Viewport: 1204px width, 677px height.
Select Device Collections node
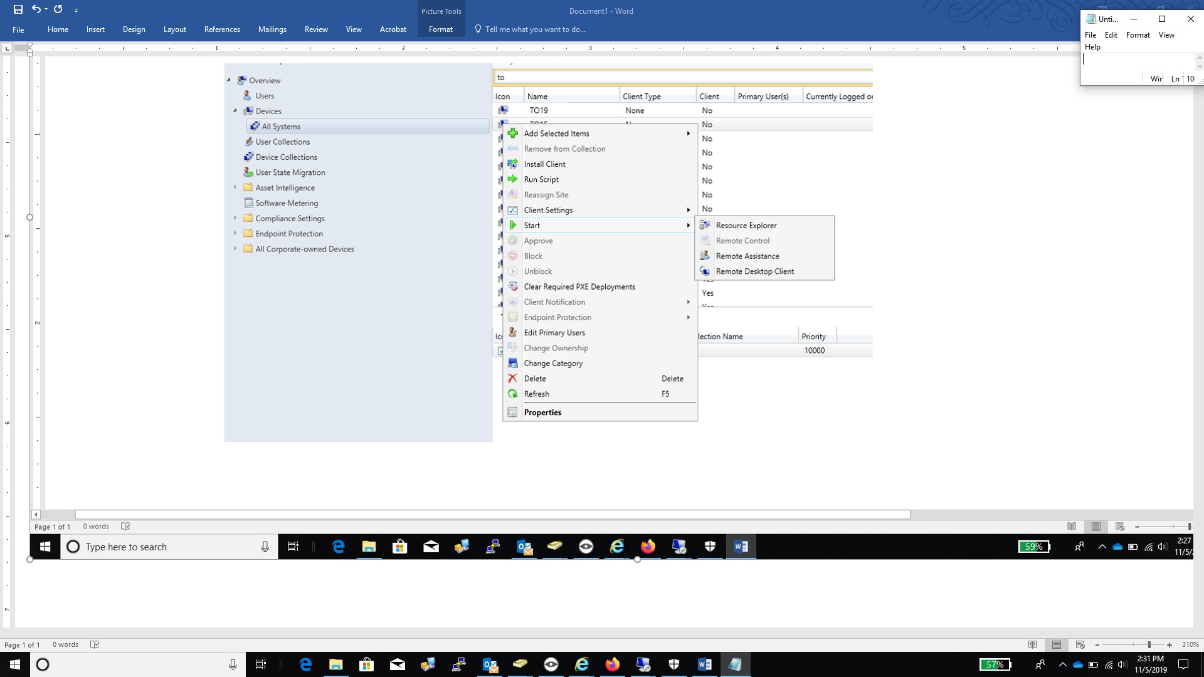286,157
